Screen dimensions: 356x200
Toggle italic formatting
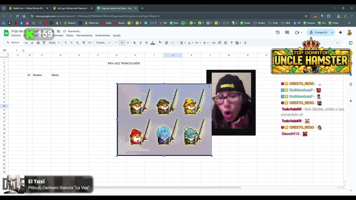[x=140, y=43]
